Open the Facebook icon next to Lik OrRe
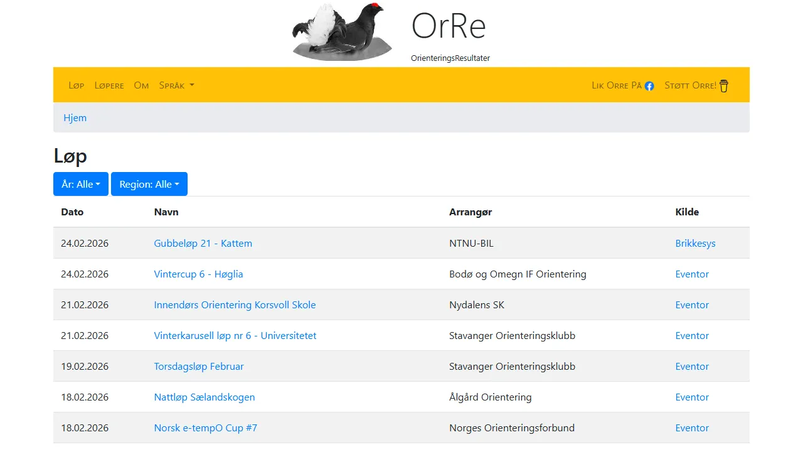The image size is (803, 452). [649, 85]
